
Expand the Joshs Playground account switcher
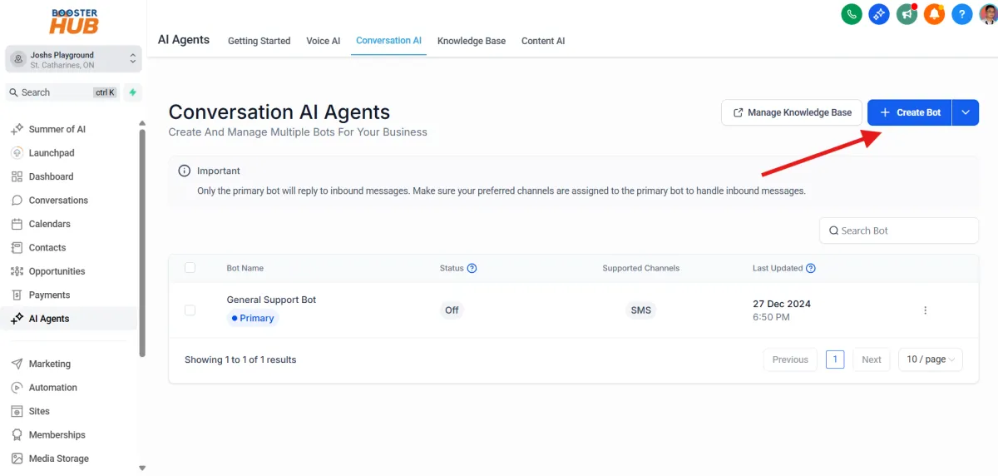pyautogui.click(x=73, y=59)
